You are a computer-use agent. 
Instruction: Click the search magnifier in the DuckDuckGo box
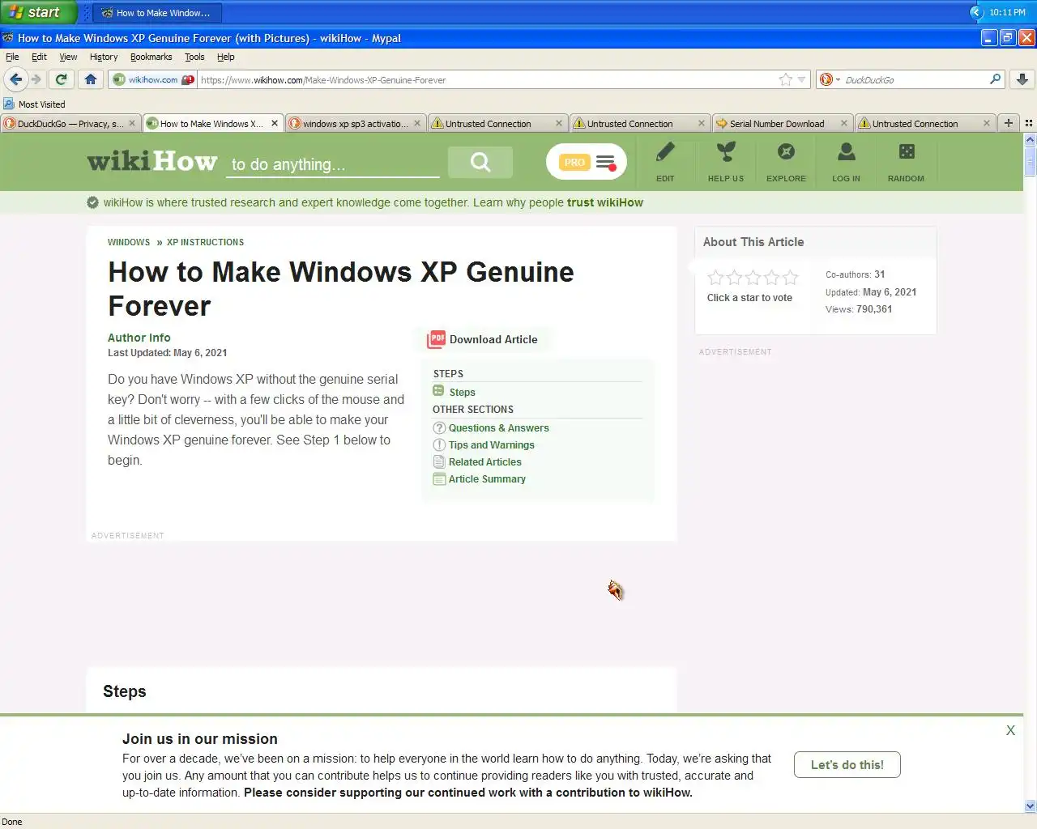[x=996, y=79]
